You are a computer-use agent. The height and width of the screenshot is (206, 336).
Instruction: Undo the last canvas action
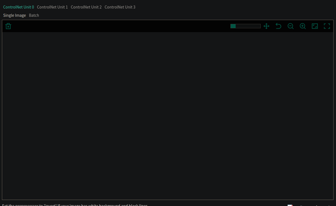(x=278, y=26)
